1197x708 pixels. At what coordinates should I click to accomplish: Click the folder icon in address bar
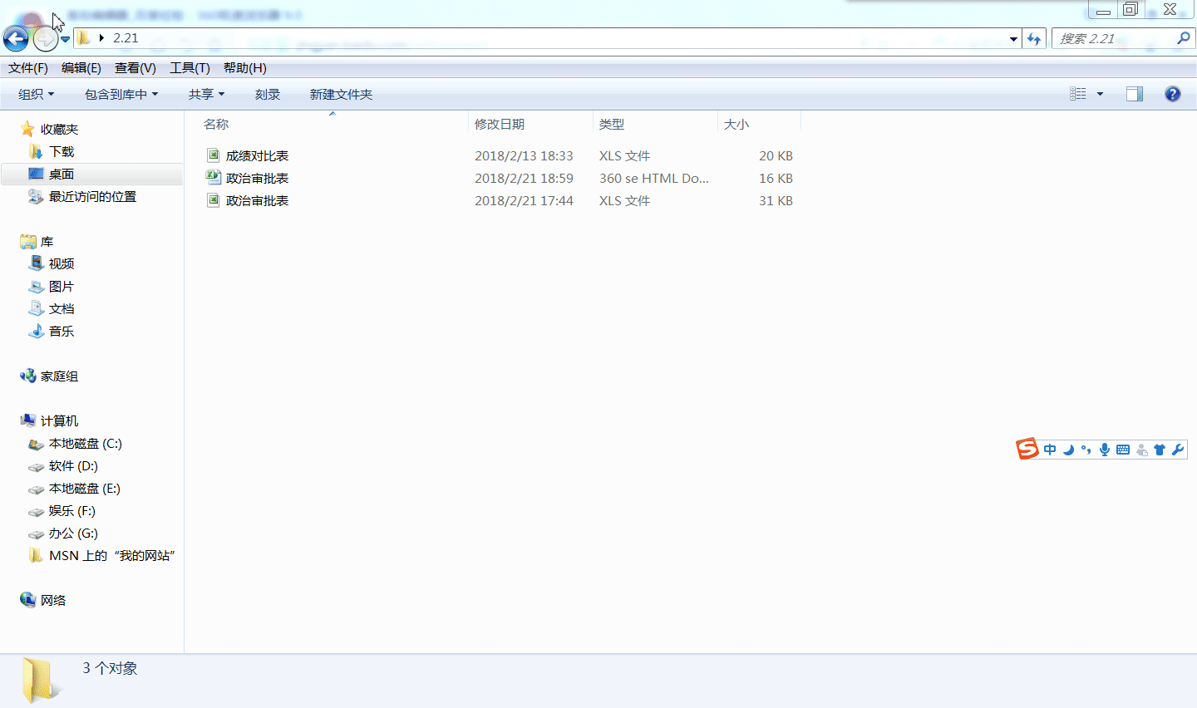click(x=83, y=37)
